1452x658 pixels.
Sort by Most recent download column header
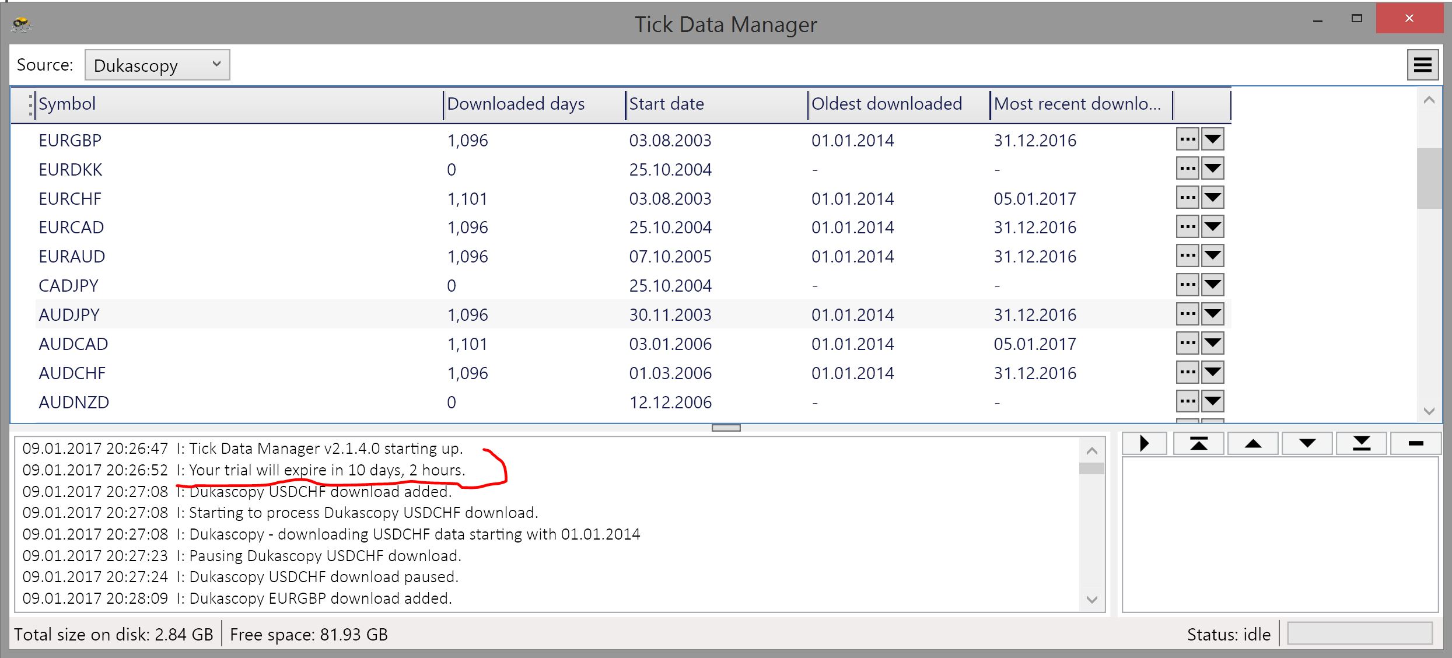click(x=1081, y=104)
